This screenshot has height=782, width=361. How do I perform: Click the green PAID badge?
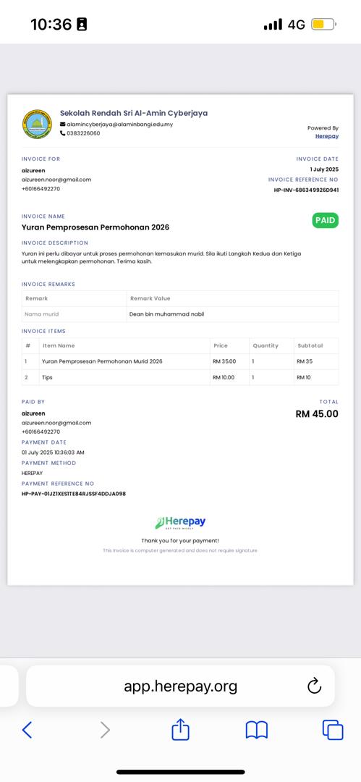tap(325, 220)
